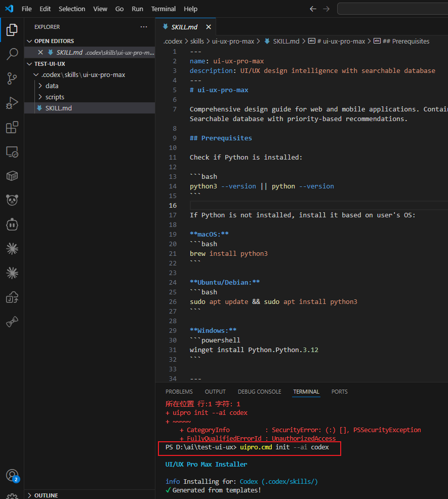Image resolution: width=448 pixels, height=499 pixels.
Task: Open the Run menu
Action: click(137, 9)
